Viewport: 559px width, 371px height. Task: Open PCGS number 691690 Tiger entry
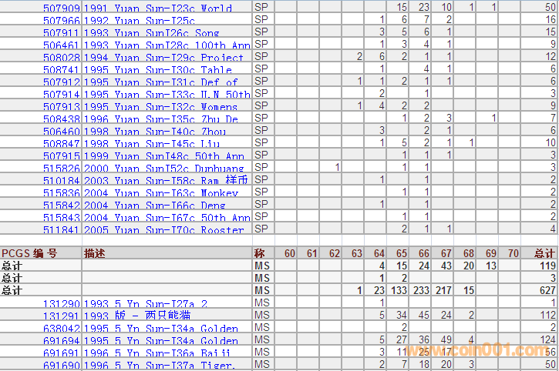pyautogui.click(x=61, y=365)
